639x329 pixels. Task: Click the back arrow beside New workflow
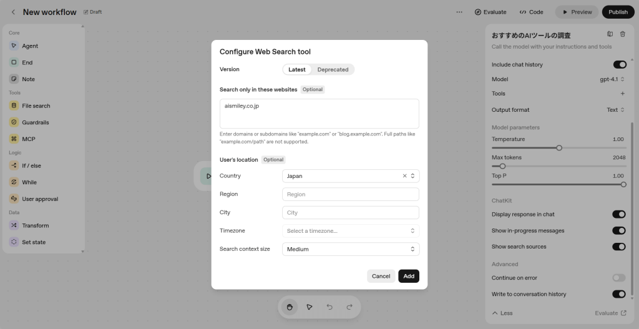(13, 12)
